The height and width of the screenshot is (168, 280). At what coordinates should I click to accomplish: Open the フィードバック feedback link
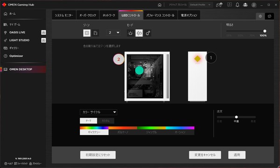tap(21, 163)
